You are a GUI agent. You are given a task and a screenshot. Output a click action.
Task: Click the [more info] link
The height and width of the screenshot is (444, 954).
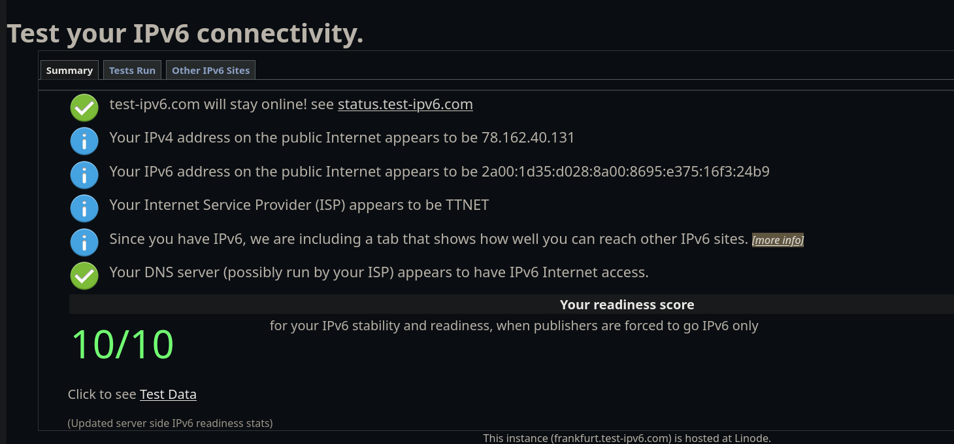[x=778, y=240]
